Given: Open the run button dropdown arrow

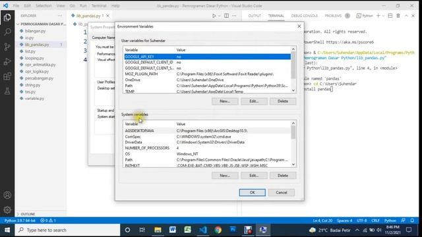Looking at the screenshot, I should 219,16.
